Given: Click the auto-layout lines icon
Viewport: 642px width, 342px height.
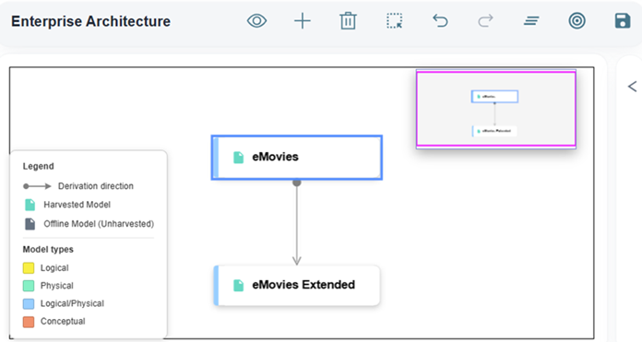Looking at the screenshot, I should tap(531, 21).
